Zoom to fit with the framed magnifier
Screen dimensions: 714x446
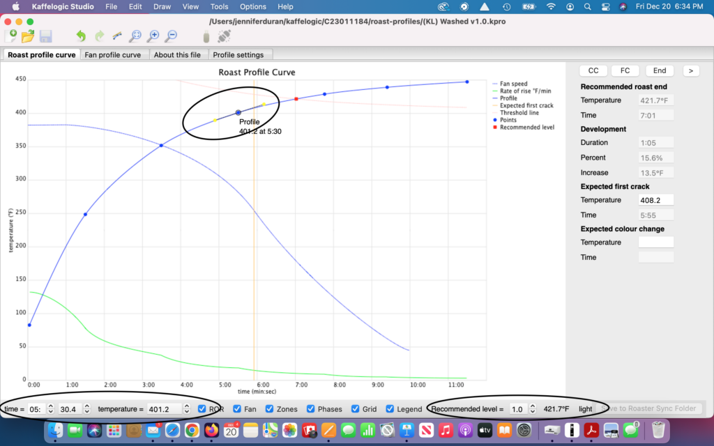tap(135, 36)
